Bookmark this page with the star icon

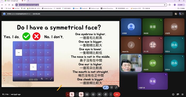coord(165,5)
